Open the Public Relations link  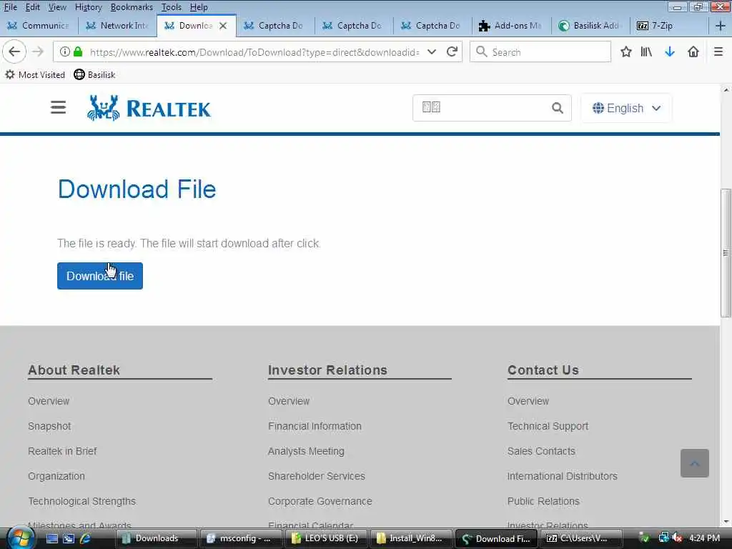pyautogui.click(x=543, y=501)
